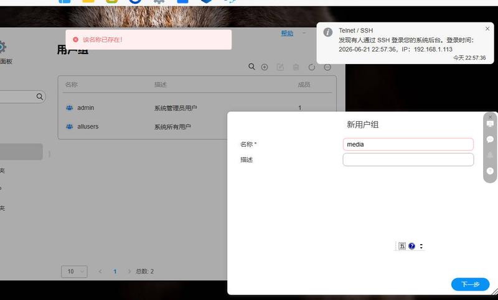
Task: Click the sidebar search magnifier icon
Action: pos(40,97)
